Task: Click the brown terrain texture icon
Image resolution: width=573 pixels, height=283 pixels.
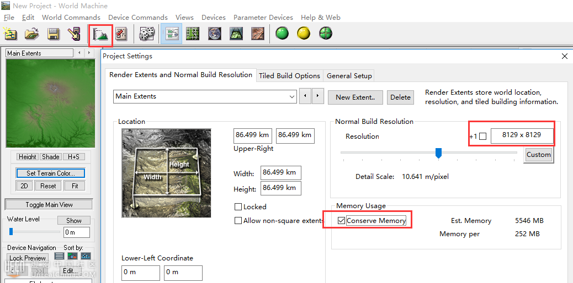Action: tap(258, 34)
